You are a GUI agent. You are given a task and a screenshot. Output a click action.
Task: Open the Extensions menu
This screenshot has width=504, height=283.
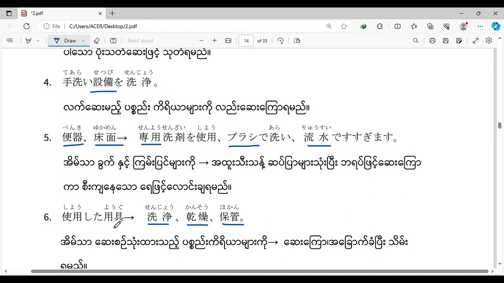380,26
